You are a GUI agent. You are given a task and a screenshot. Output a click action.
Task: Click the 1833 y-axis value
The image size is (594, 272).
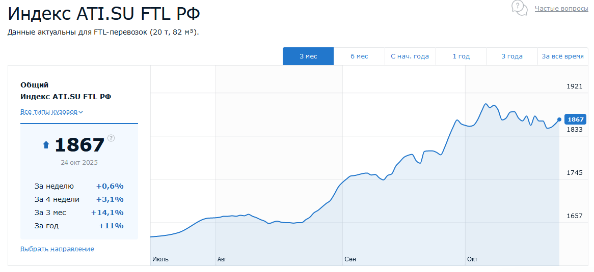[x=574, y=129]
